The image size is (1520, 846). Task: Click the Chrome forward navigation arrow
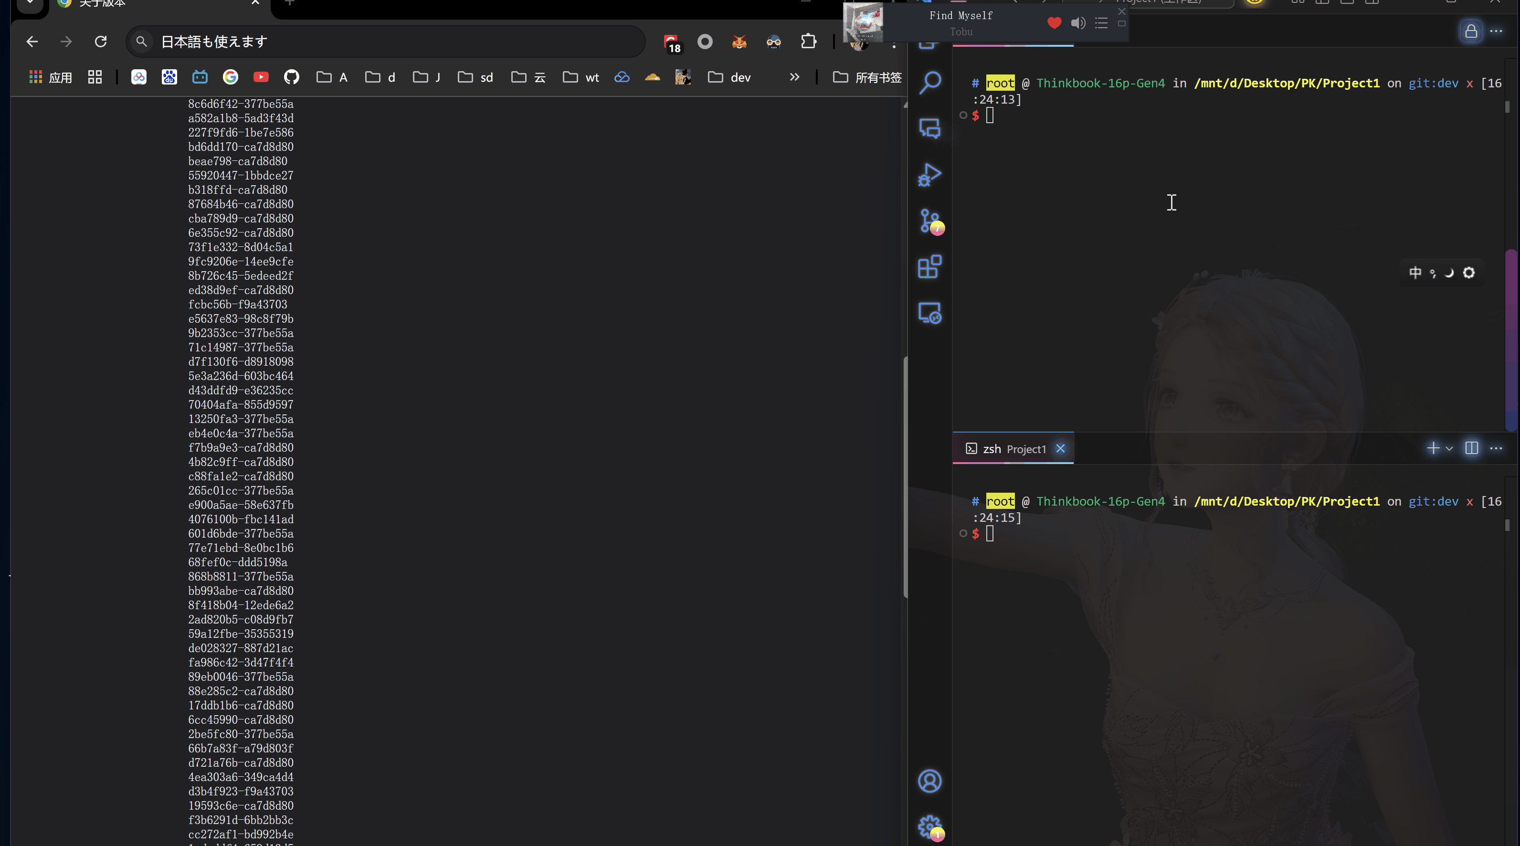[66, 41]
